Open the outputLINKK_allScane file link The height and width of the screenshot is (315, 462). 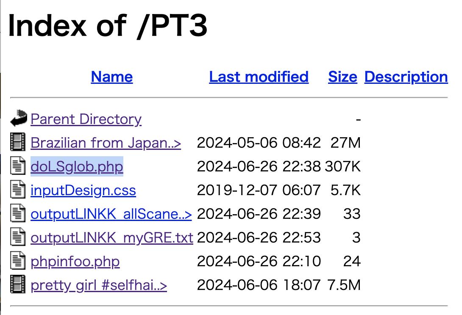point(111,214)
